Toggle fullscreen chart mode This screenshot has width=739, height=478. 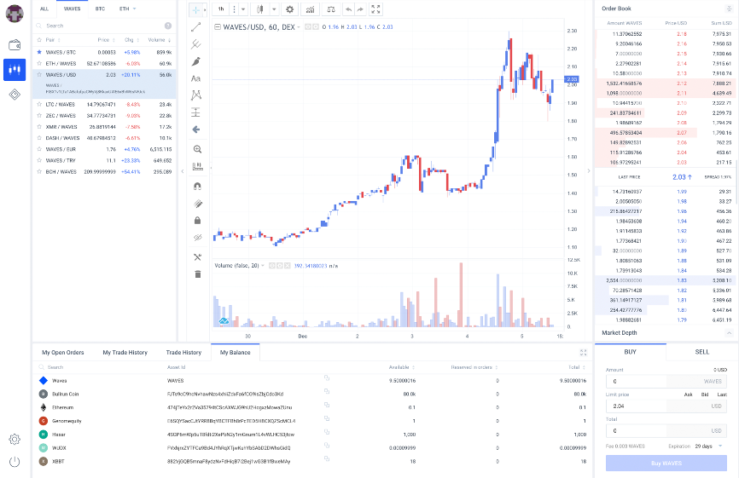[376, 9]
